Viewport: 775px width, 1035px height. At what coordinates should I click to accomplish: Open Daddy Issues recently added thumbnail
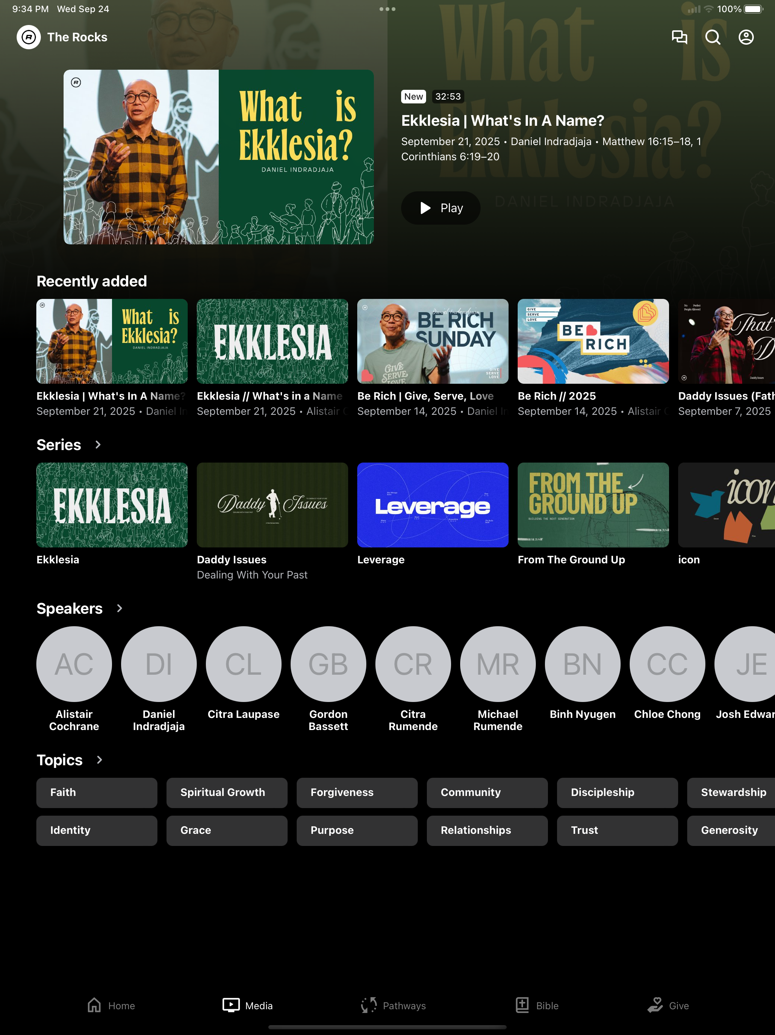[727, 341]
